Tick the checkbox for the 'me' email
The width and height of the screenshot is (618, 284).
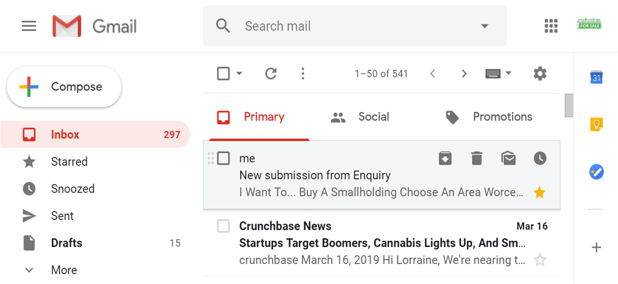pyautogui.click(x=223, y=158)
